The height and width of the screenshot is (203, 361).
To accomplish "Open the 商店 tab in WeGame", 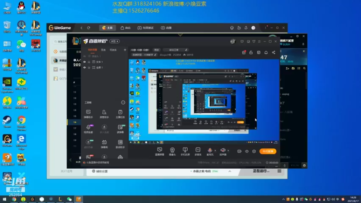I will pyautogui.click(x=125, y=28).
